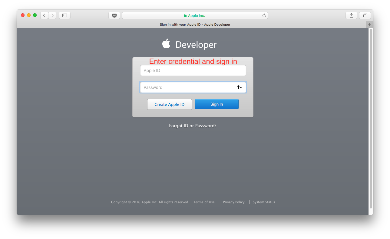
Task: Select the Sign in with your Apple ID tab
Action: click(x=191, y=25)
